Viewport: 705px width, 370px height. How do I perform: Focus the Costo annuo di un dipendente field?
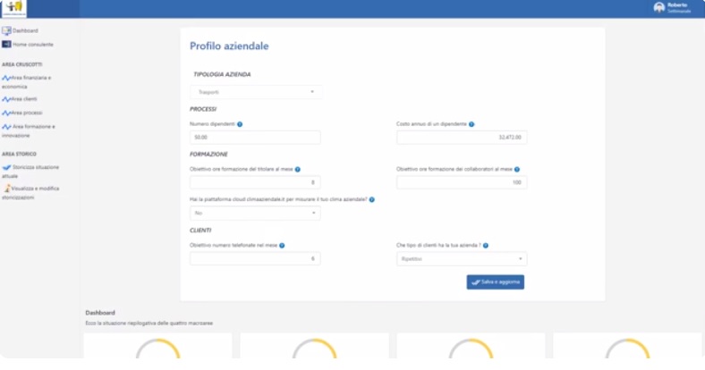[462, 138]
